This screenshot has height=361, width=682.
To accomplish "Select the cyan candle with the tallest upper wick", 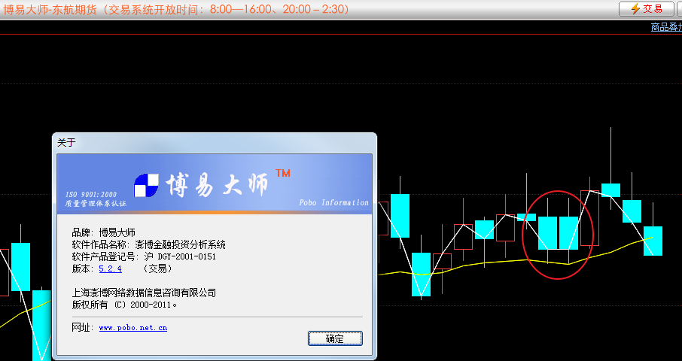I will pyautogui.click(x=610, y=190).
